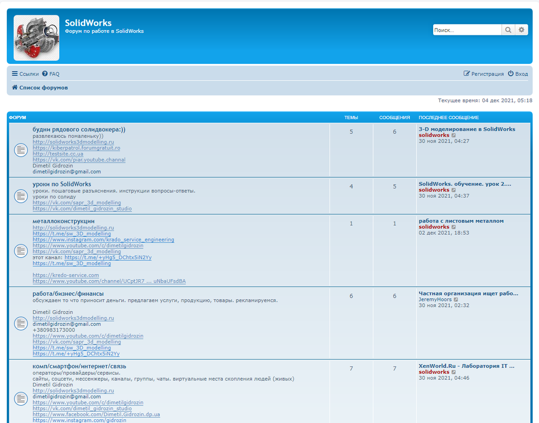View latest post icon dated 30 ноя 04:37

[454, 190]
